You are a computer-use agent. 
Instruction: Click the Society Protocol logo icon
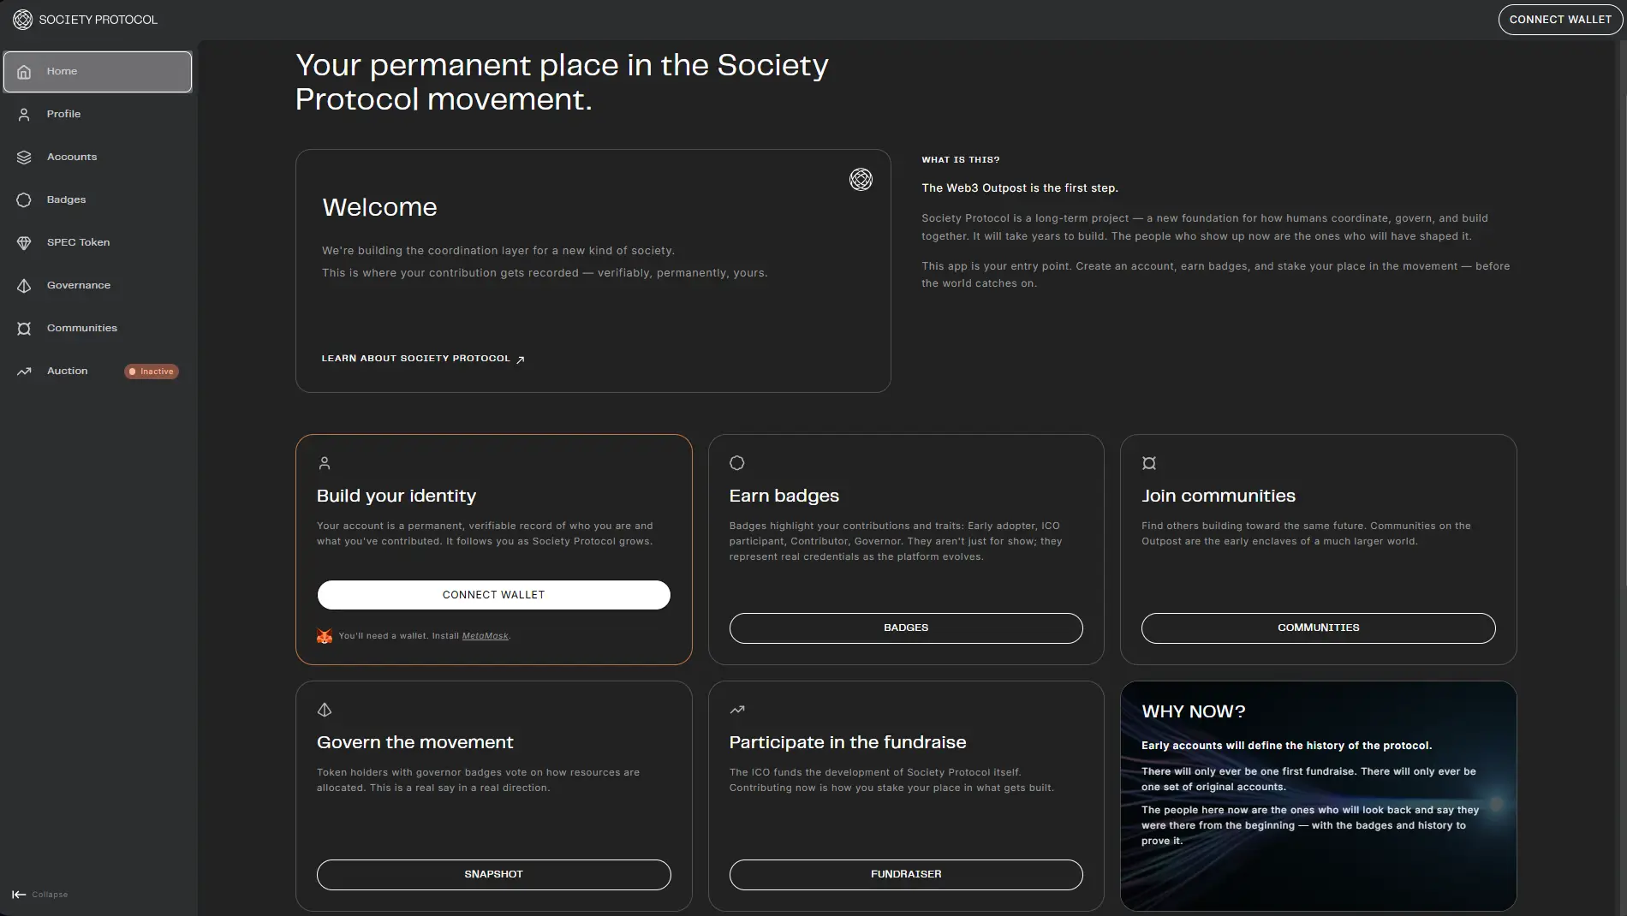tap(23, 20)
